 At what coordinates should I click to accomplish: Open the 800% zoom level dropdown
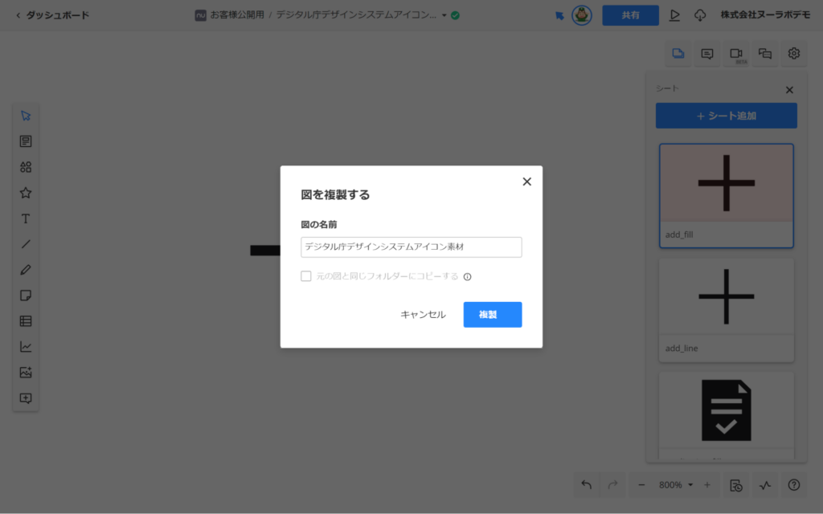click(675, 485)
